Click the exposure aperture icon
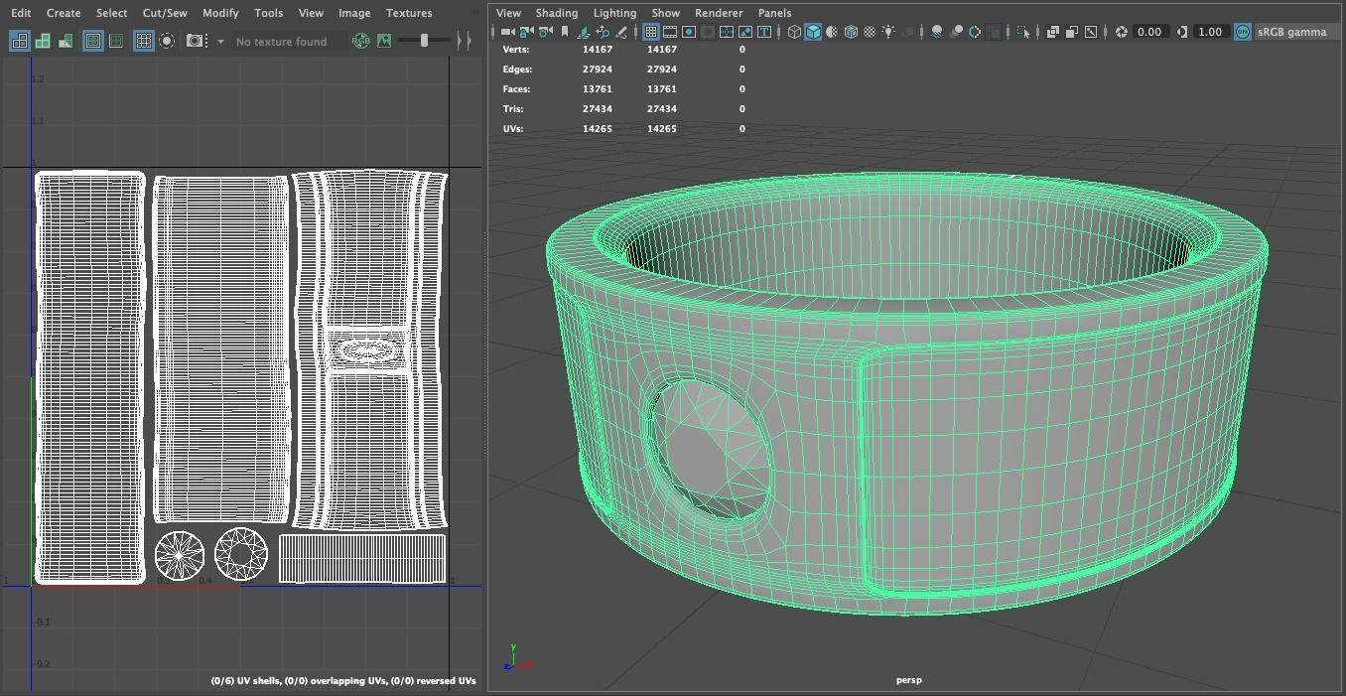 pyautogui.click(x=1121, y=32)
